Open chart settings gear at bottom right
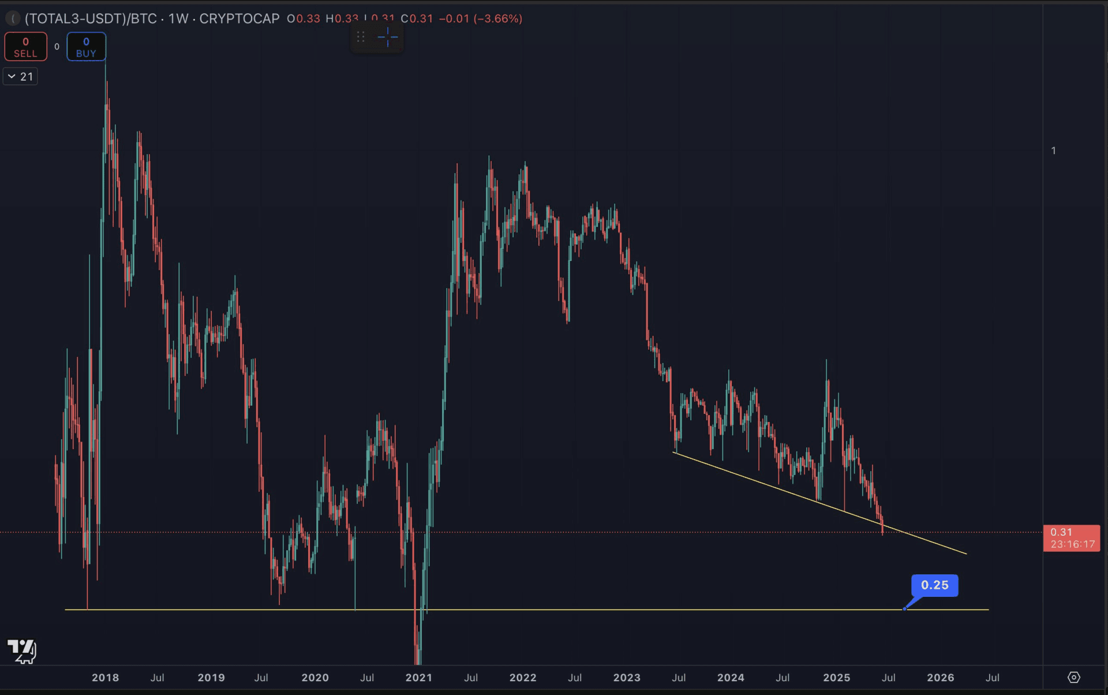This screenshot has height=695, width=1108. tap(1073, 677)
